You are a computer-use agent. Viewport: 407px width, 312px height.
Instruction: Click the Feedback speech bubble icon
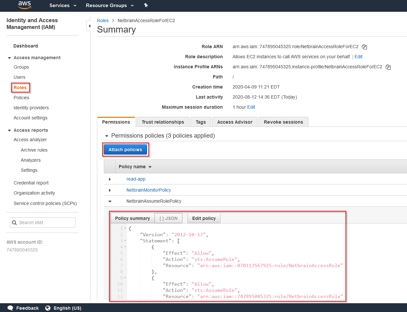(10, 308)
